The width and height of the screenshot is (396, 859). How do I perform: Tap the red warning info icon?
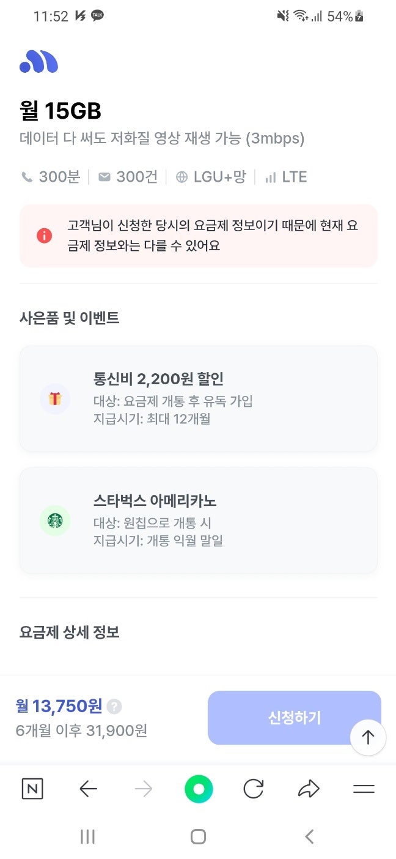44,235
